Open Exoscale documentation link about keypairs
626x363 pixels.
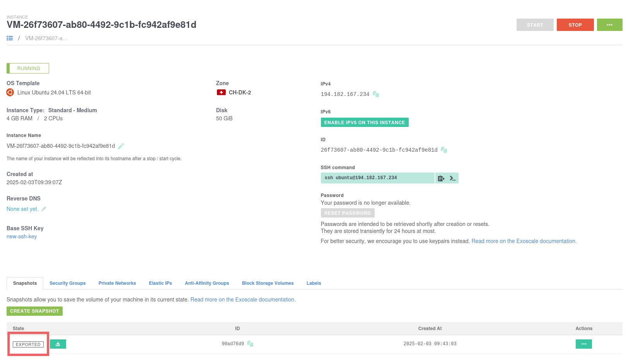524,241
